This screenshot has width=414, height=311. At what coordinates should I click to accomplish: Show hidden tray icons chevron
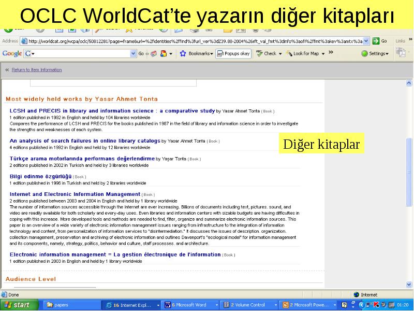361,305
